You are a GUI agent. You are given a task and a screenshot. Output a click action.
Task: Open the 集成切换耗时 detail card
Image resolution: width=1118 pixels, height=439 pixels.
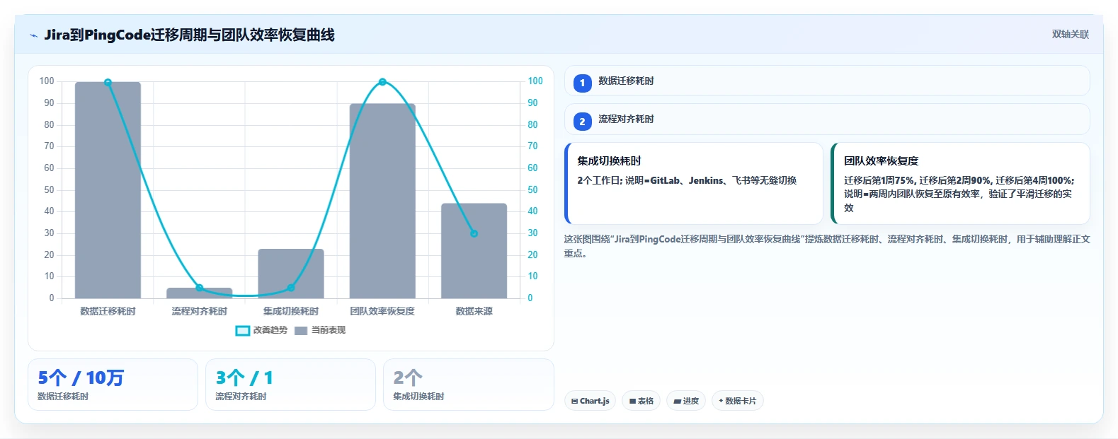[693, 183]
